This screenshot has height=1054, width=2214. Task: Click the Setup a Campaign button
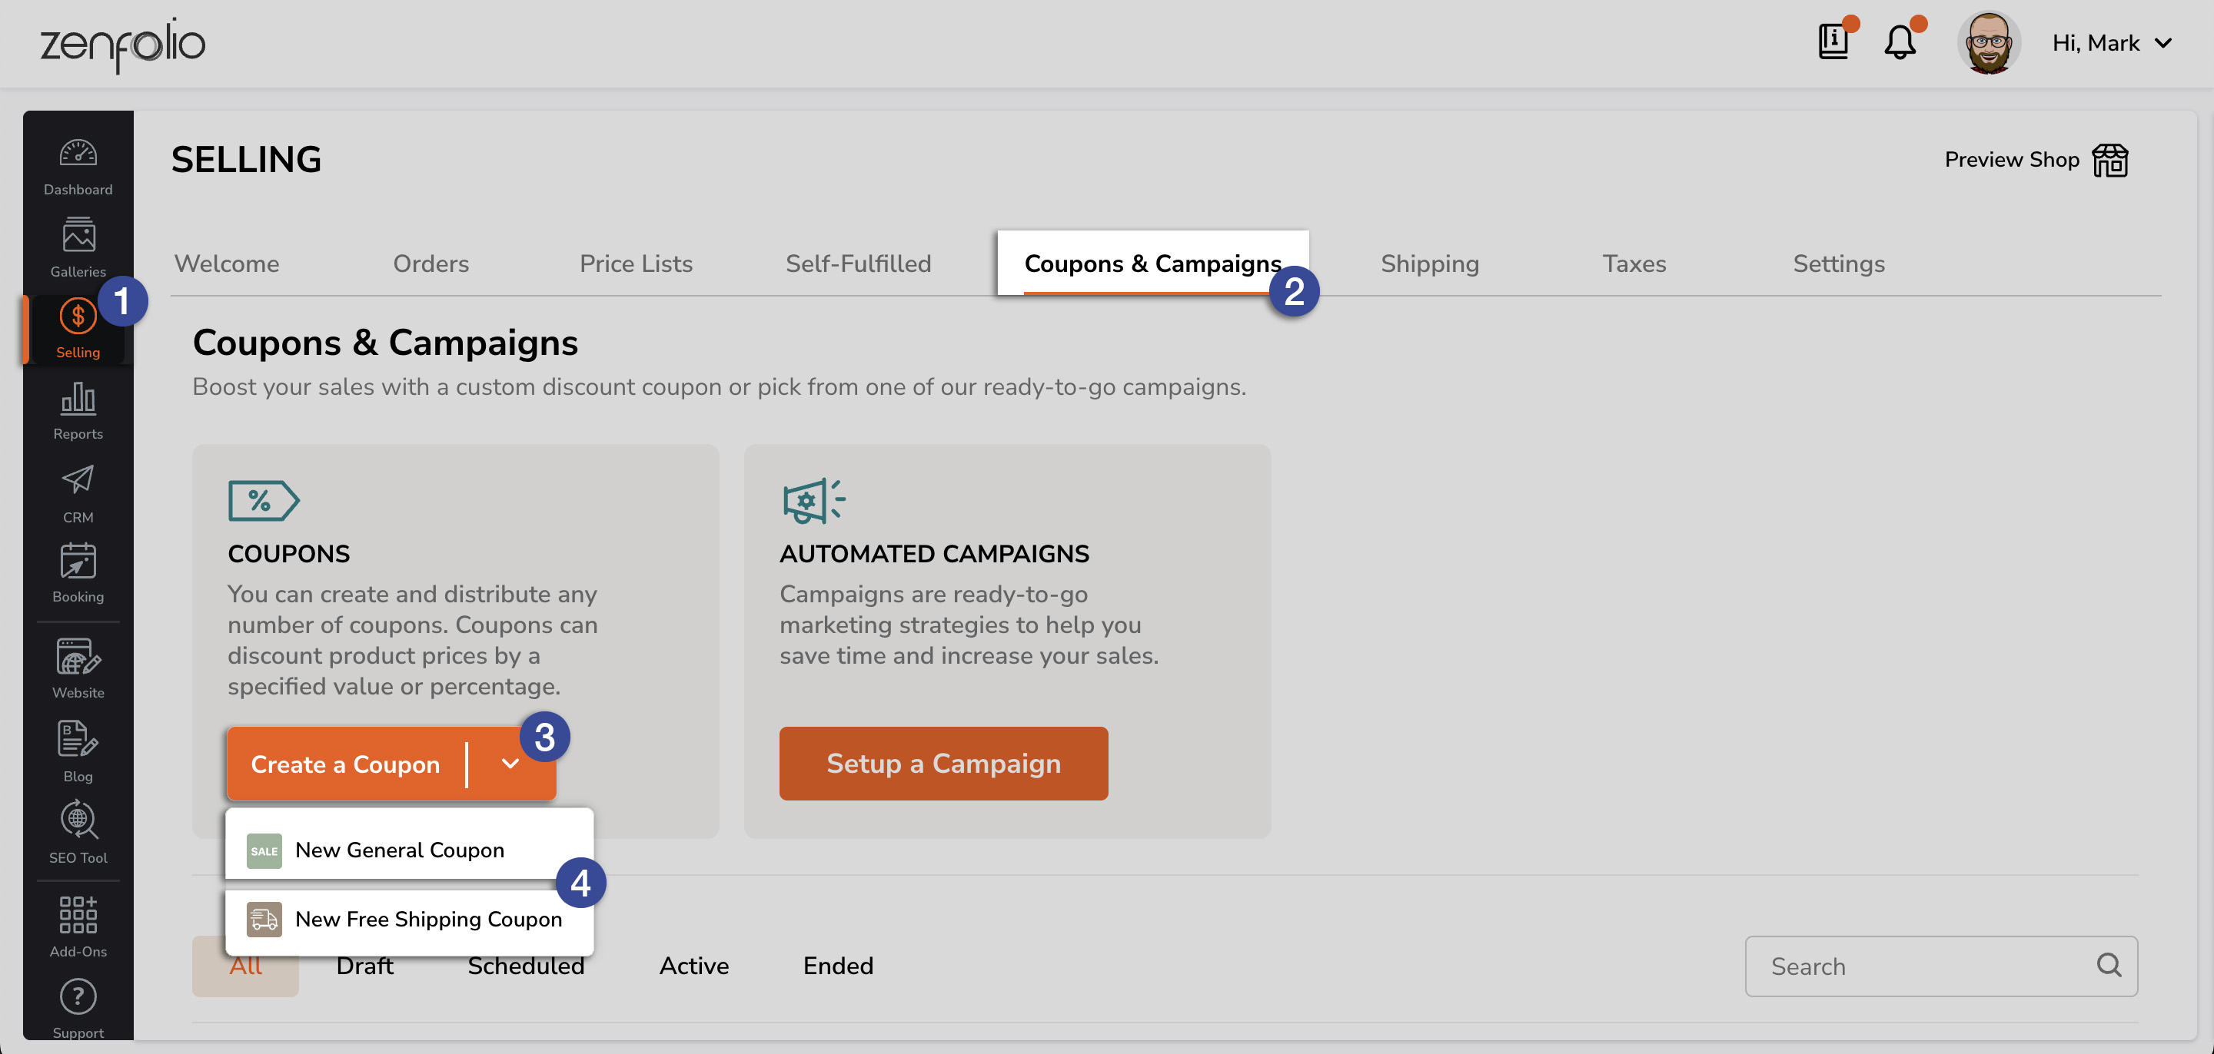click(943, 764)
